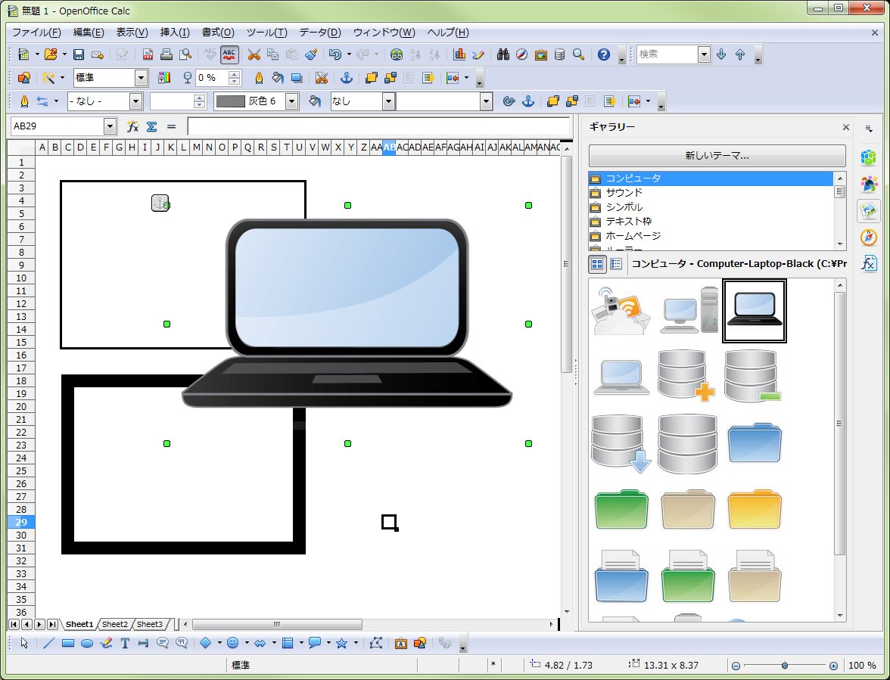Find next down arrow beside search box

[720, 54]
